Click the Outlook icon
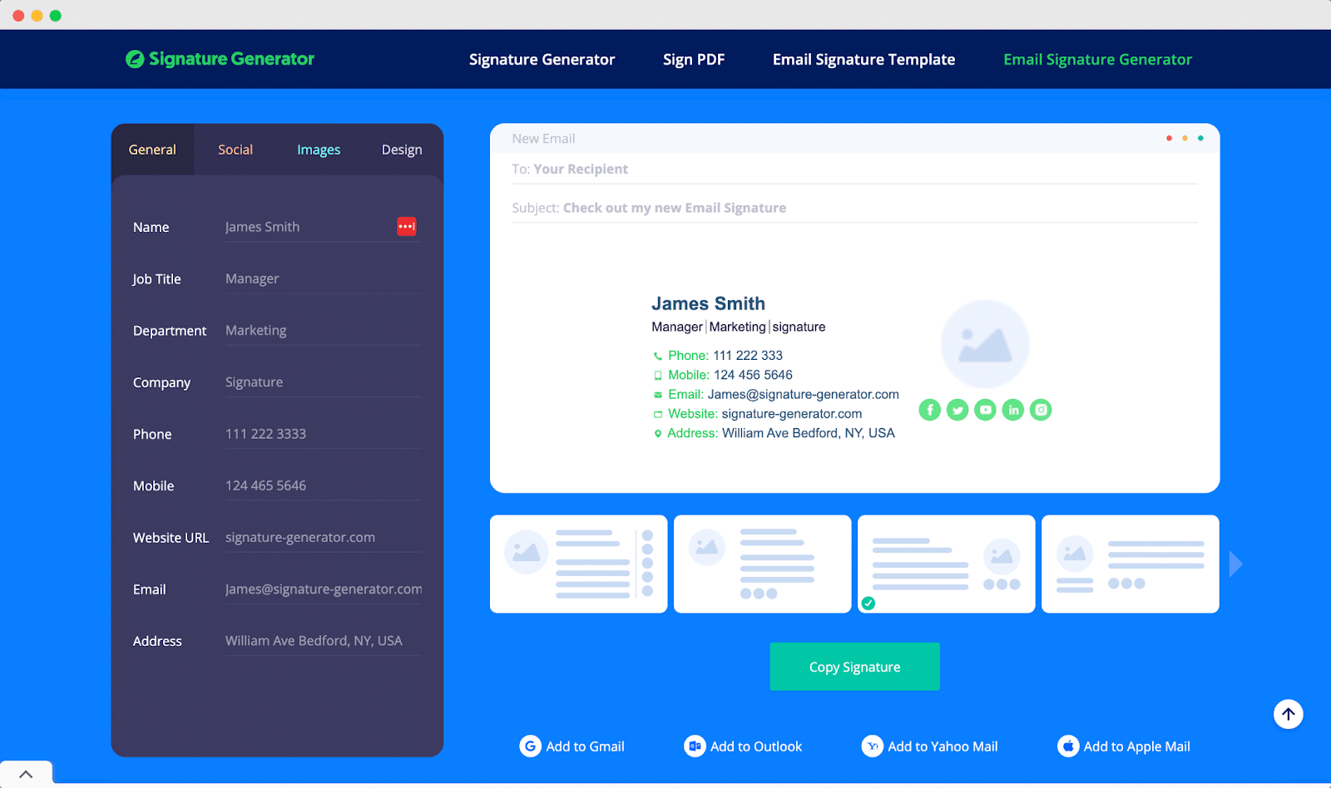 tap(695, 746)
